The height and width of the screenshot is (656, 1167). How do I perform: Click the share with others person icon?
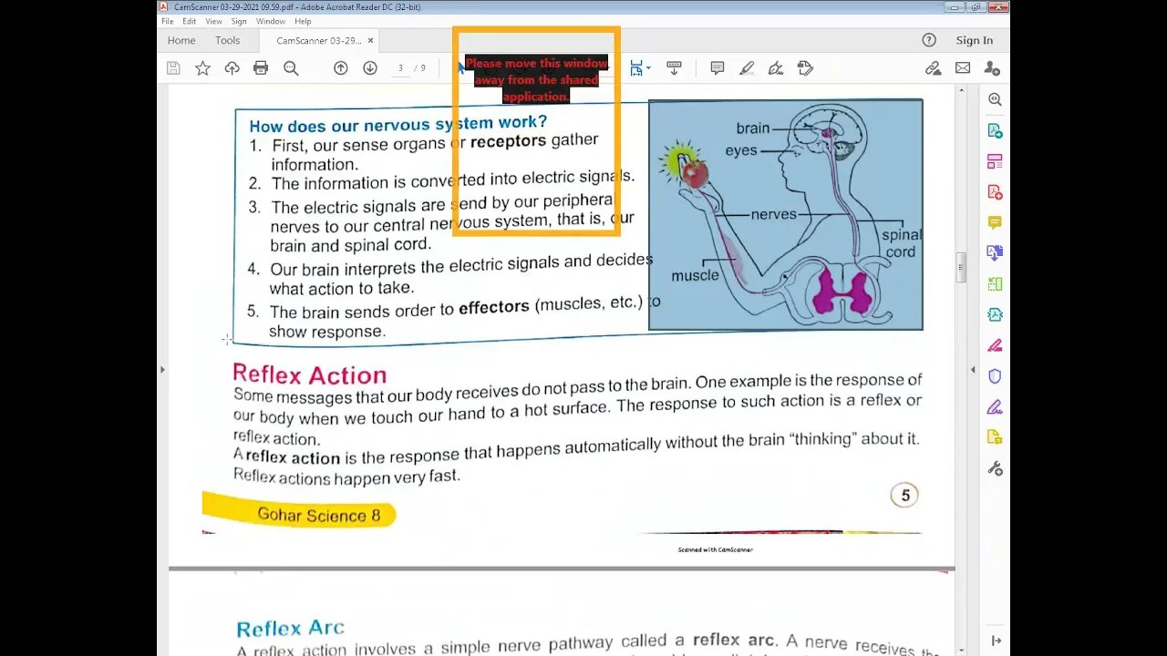point(992,68)
